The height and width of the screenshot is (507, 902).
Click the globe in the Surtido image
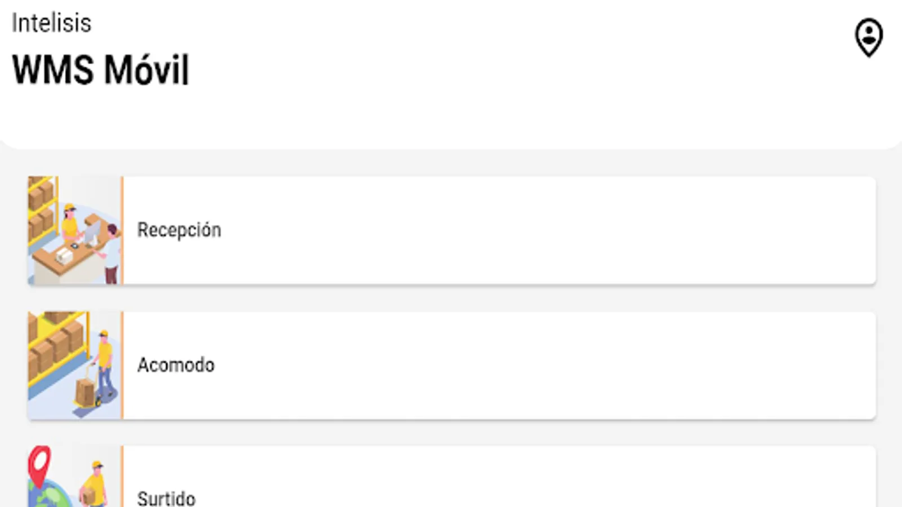[x=50, y=496]
